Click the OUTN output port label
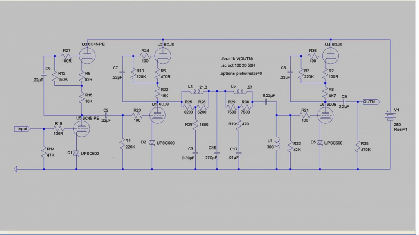This screenshot has width=419, height=235. [x=371, y=102]
